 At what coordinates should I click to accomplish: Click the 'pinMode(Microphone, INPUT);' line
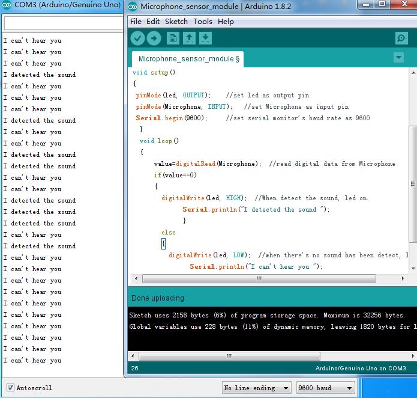pyautogui.click(x=184, y=107)
